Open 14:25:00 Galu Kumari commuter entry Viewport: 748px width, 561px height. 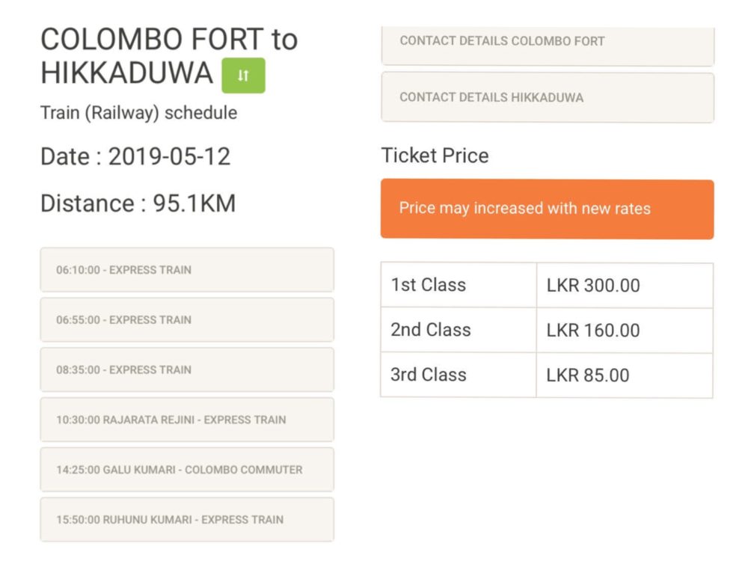tap(187, 470)
